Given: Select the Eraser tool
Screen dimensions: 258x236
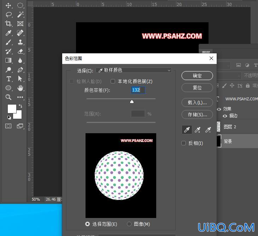Looking at the screenshot, I should pos(20,51).
